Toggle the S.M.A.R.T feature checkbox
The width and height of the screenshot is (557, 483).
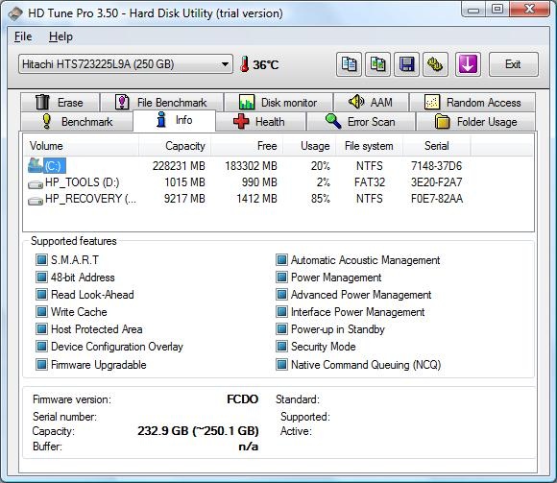tap(41, 259)
